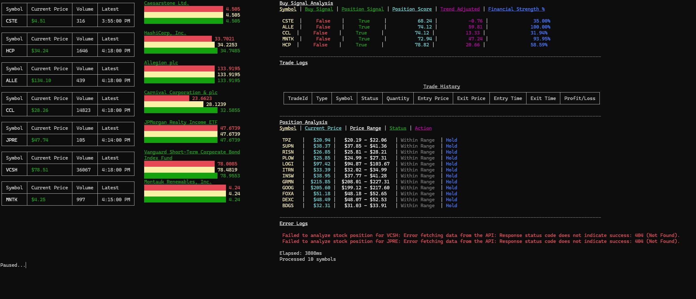Click the Financial Strength % column header
696x299 pixels.
point(516,9)
